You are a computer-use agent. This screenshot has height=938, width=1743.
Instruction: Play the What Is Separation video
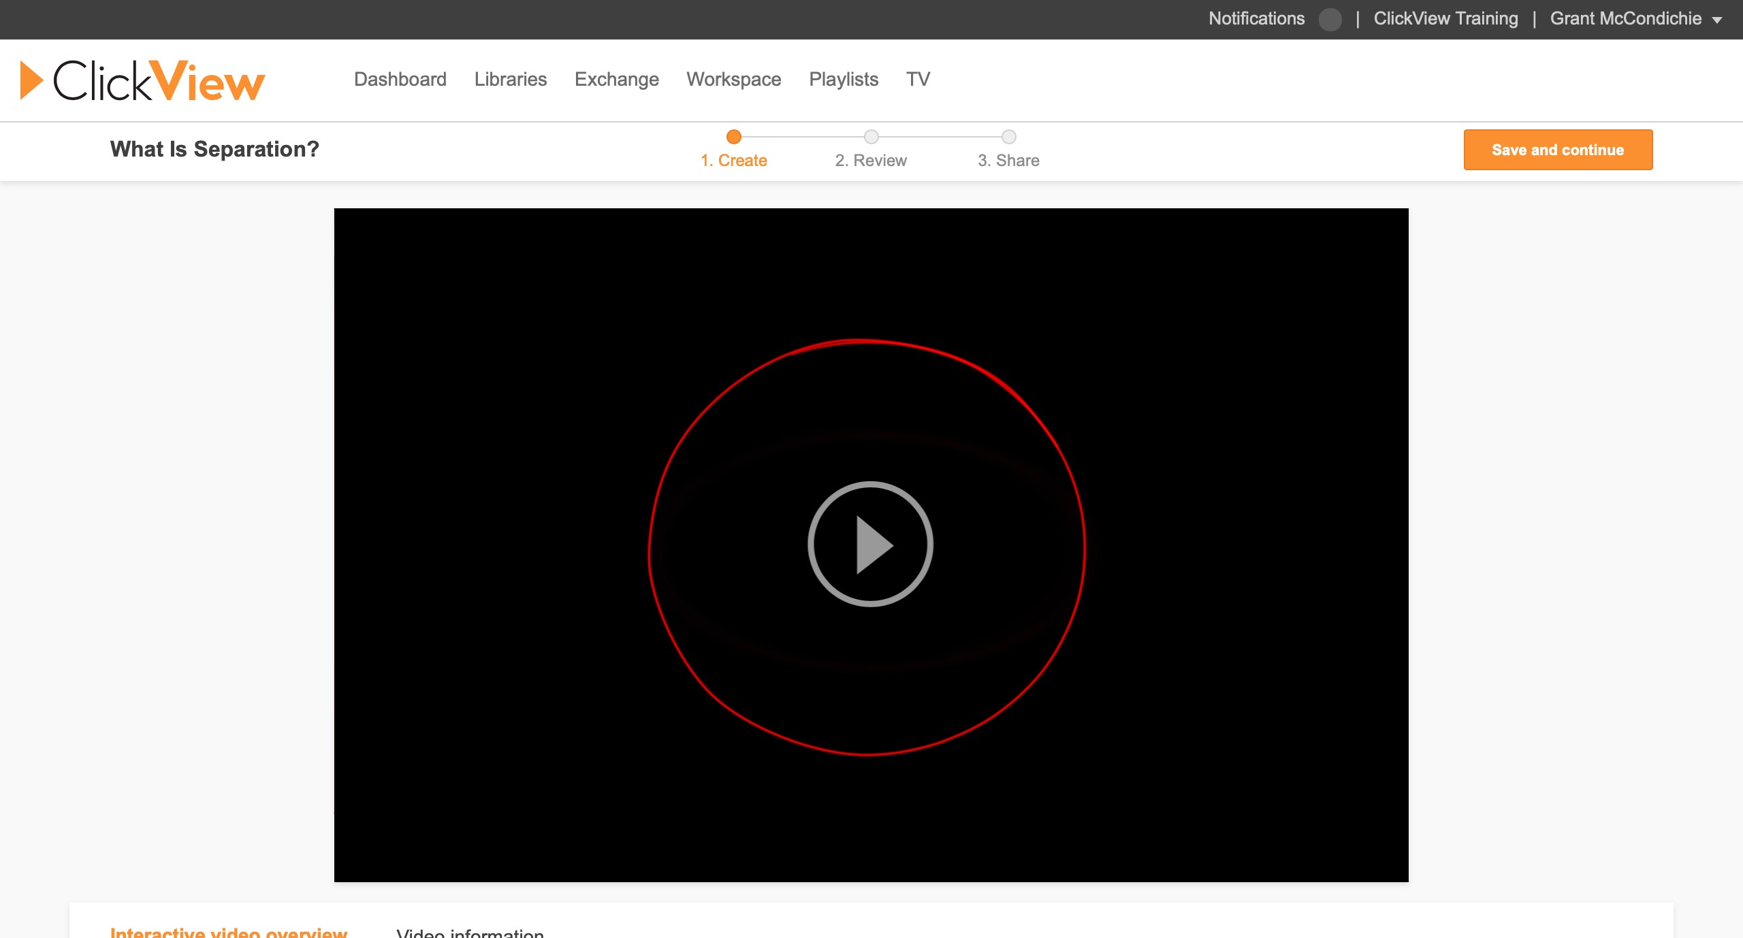pyautogui.click(x=870, y=544)
